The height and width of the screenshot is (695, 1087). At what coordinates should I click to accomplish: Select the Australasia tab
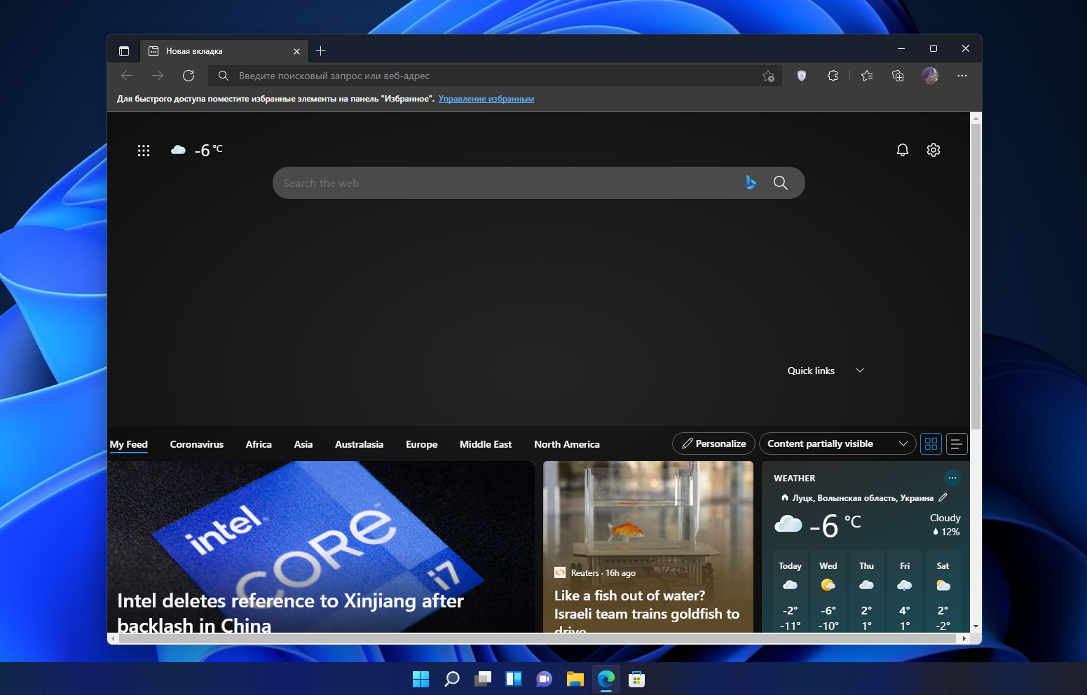[x=359, y=444]
